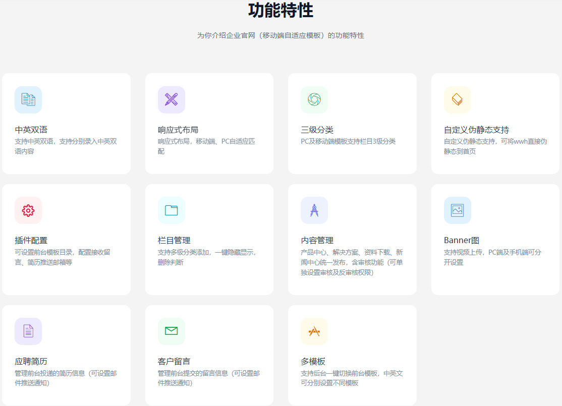
Task: Click the 功能特性 page heading
Action: pos(280,10)
